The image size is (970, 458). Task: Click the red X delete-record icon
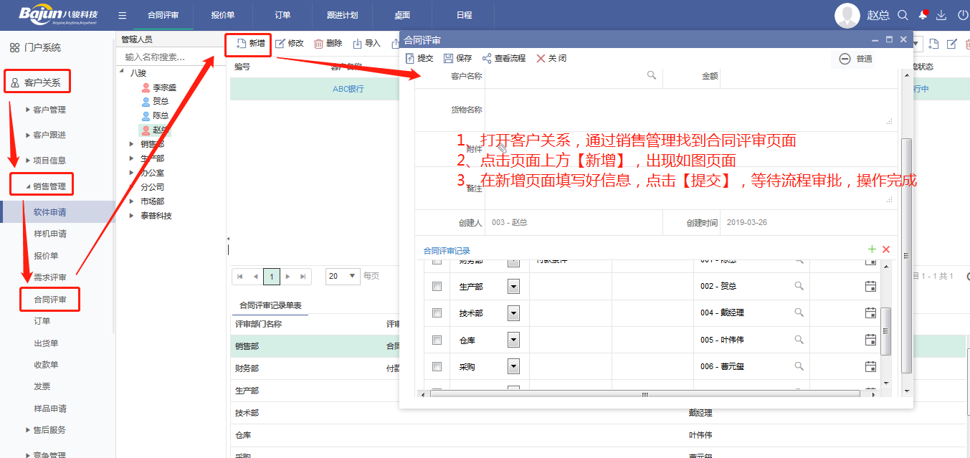tap(886, 249)
